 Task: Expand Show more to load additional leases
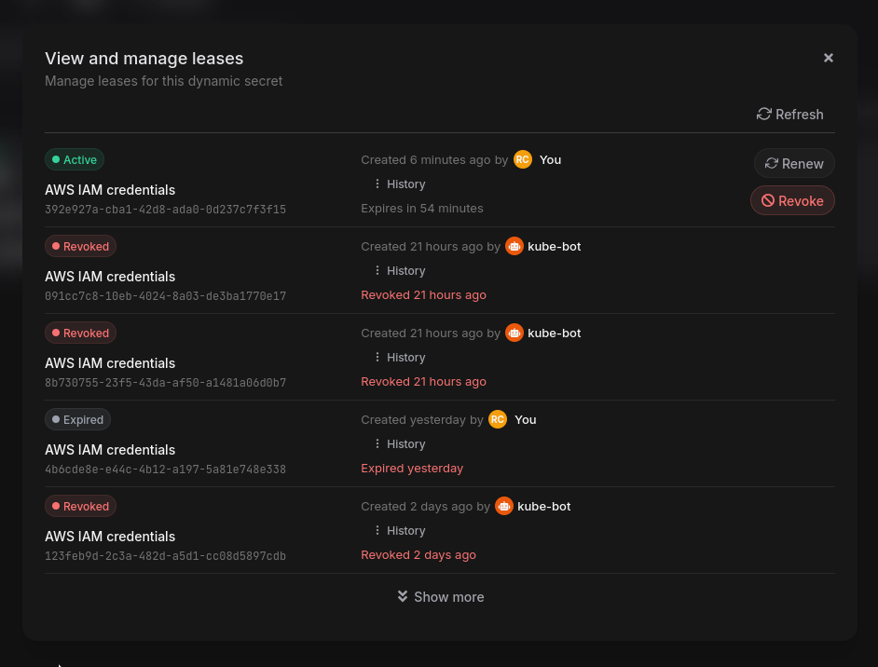[440, 596]
